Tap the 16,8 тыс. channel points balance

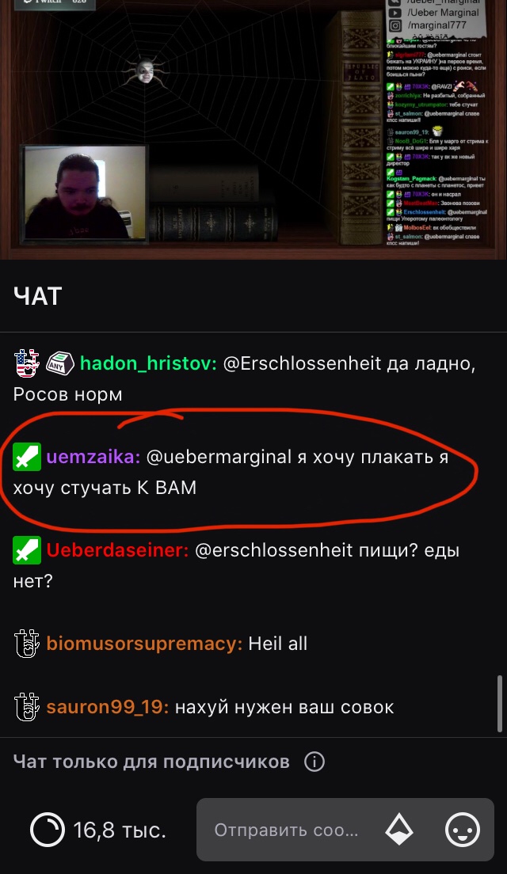[x=120, y=830]
